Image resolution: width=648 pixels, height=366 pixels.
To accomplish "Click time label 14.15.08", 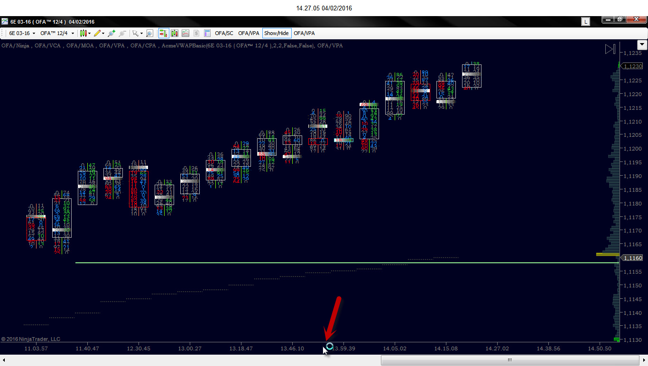I will tap(446, 348).
